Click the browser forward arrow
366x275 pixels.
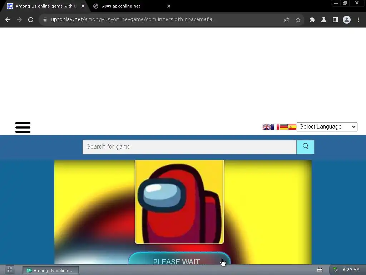[19, 20]
